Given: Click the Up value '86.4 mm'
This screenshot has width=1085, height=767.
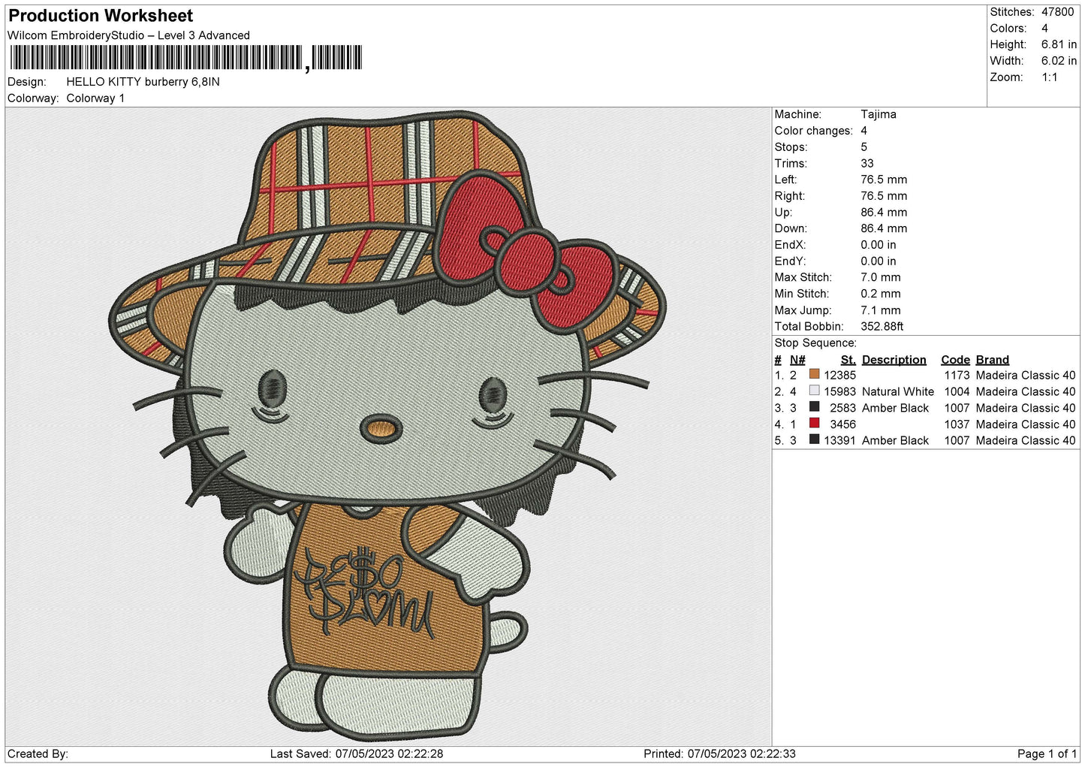Looking at the screenshot, I should (x=884, y=213).
